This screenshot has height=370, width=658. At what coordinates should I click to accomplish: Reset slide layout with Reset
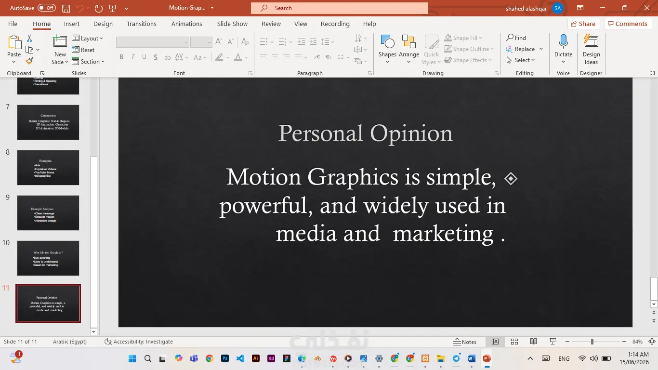tap(83, 50)
